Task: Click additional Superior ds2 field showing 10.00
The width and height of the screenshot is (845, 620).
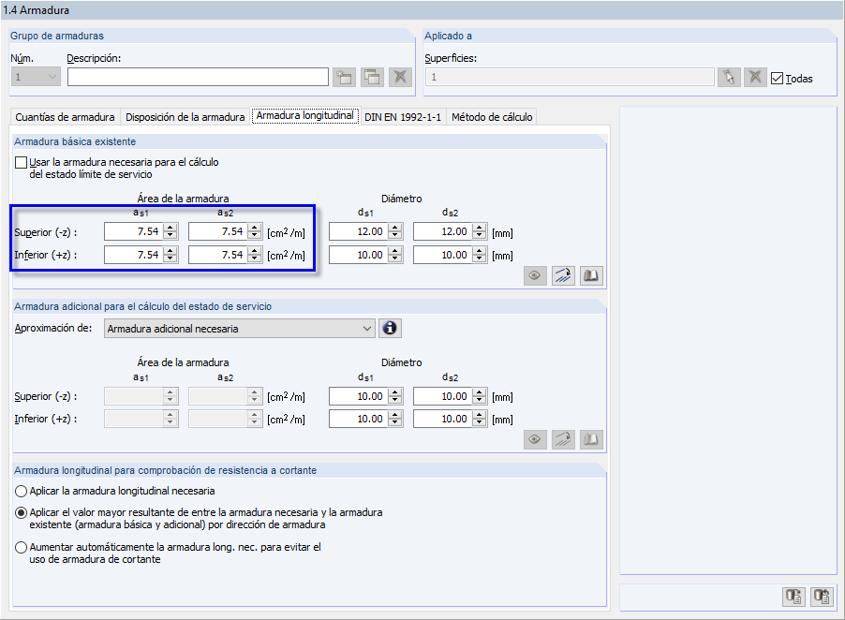Action: 443,396
